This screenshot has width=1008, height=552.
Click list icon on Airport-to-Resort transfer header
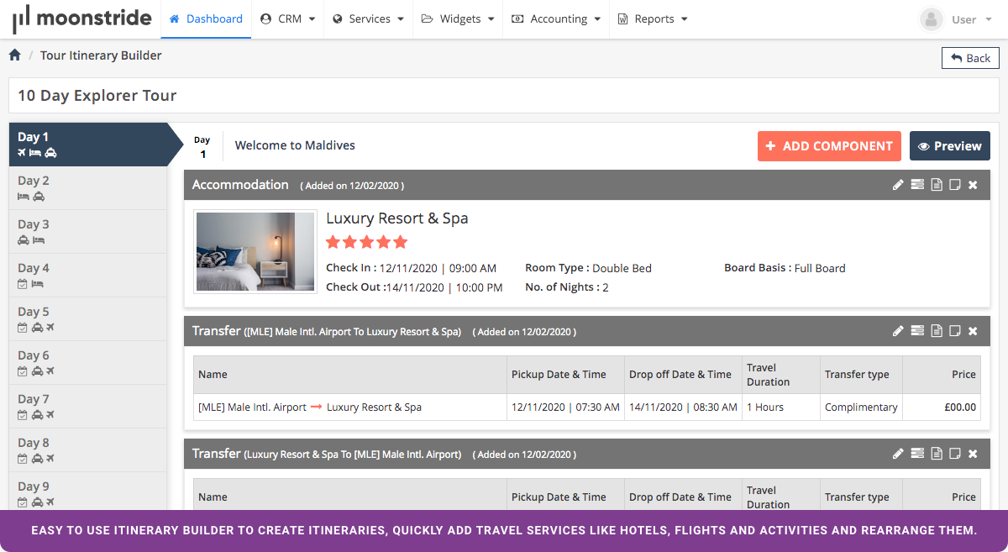pos(917,331)
